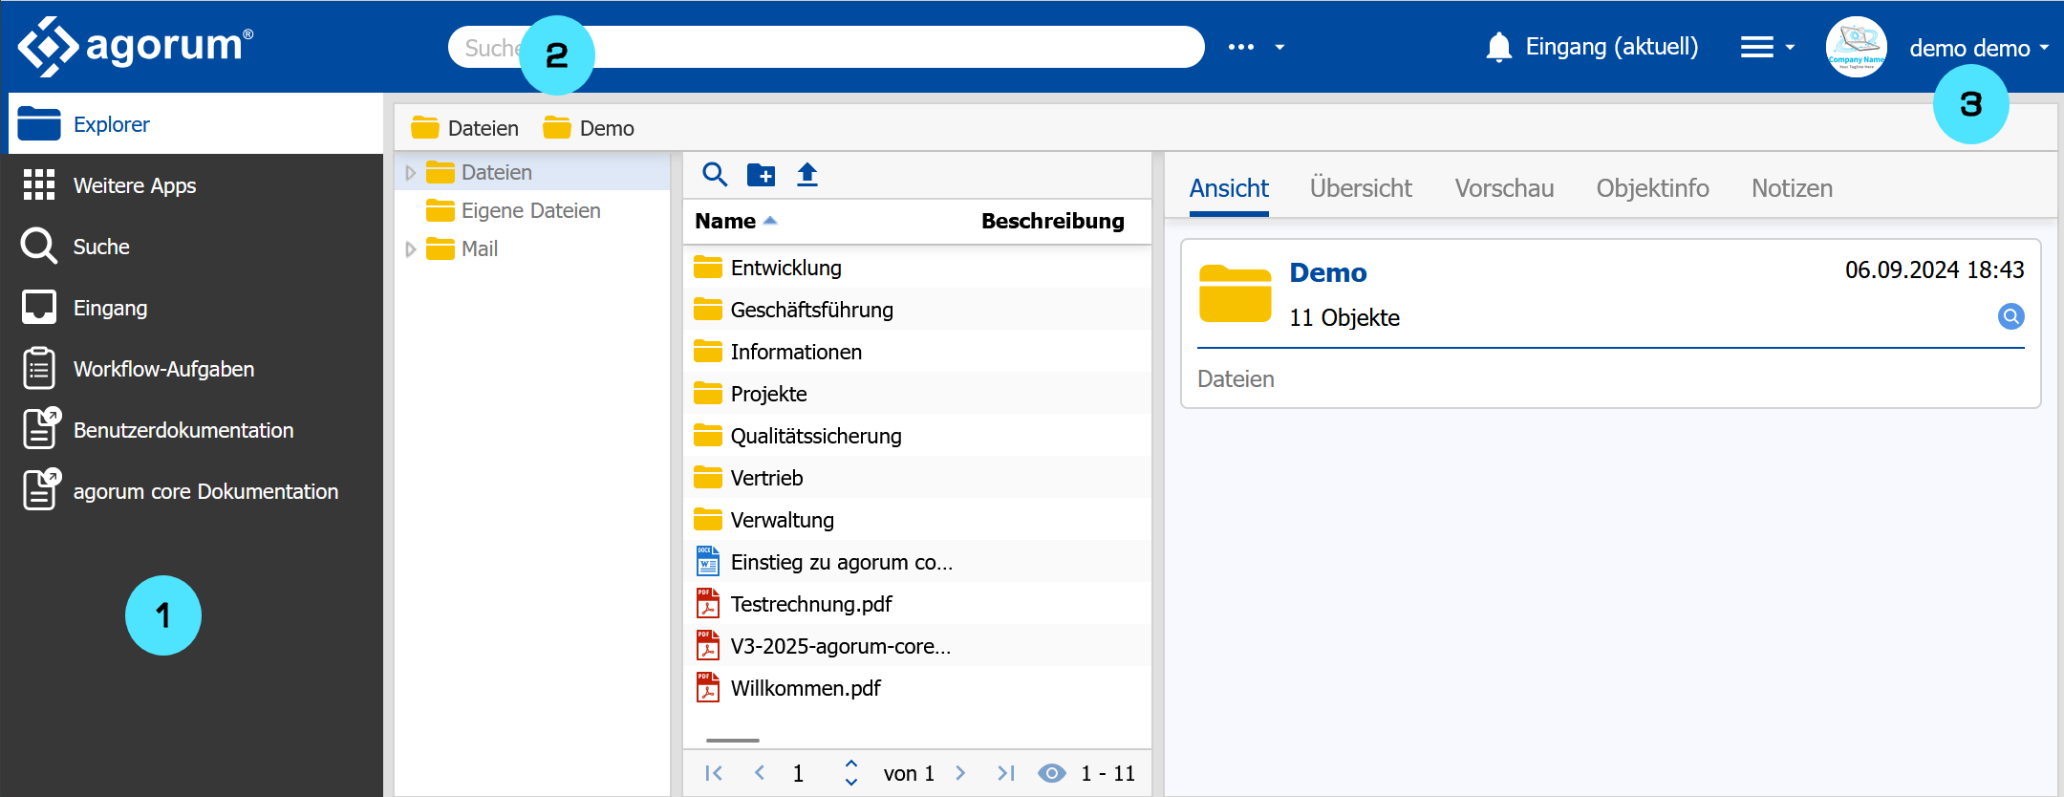This screenshot has height=797, width=2064.
Task: Click the Beschreibung column header
Action: [x=1052, y=221]
